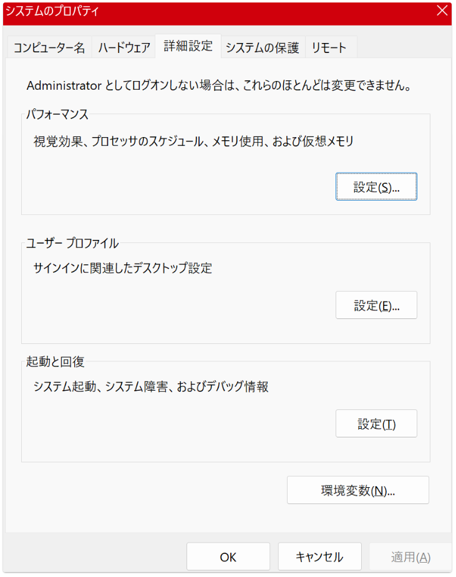Confirm the dialog with OK
Image resolution: width=456 pixels, height=577 pixels.
point(228,557)
